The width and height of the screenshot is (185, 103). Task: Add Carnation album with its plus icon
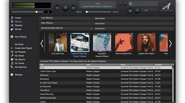(x=110, y=34)
